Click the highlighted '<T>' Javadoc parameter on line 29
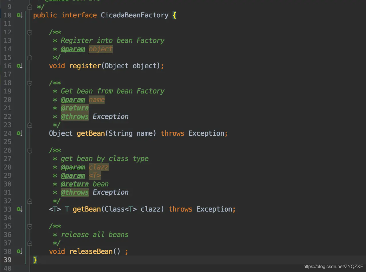 click(95, 176)
